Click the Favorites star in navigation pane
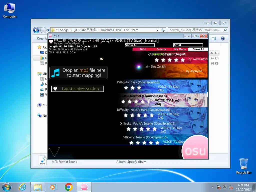The width and height of the screenshot is (256, 192). 39,47
